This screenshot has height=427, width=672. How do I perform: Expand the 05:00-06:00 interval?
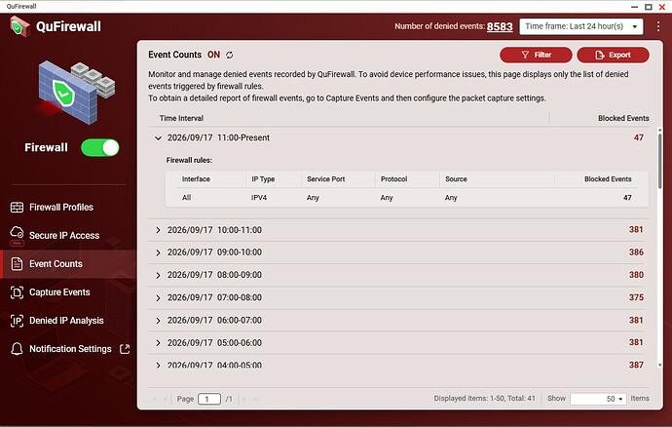[x=158, y=343]
